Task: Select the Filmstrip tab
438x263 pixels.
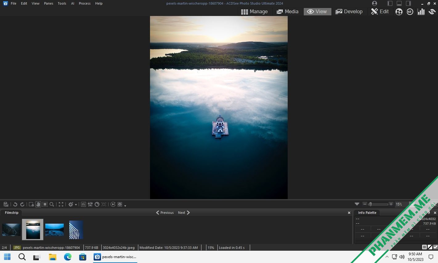Action: click(x=12, y=213)
